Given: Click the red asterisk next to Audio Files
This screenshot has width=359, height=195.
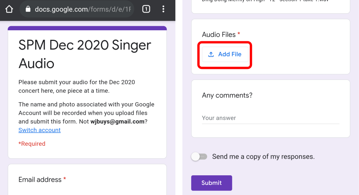Looking at the screenshot, I should click(239, 34).
